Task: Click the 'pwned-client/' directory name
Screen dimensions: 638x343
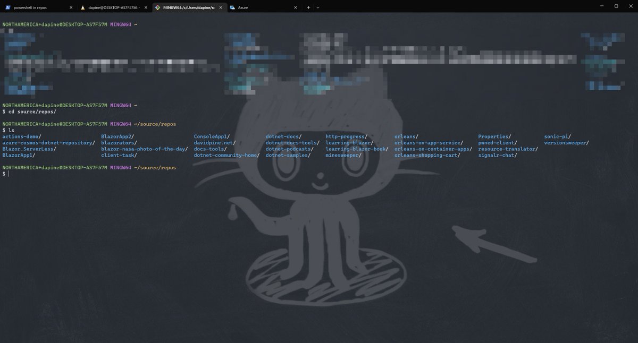Action: 498,143
